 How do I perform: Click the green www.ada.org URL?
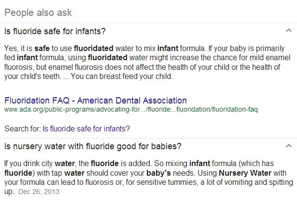(x=130, y=110)
